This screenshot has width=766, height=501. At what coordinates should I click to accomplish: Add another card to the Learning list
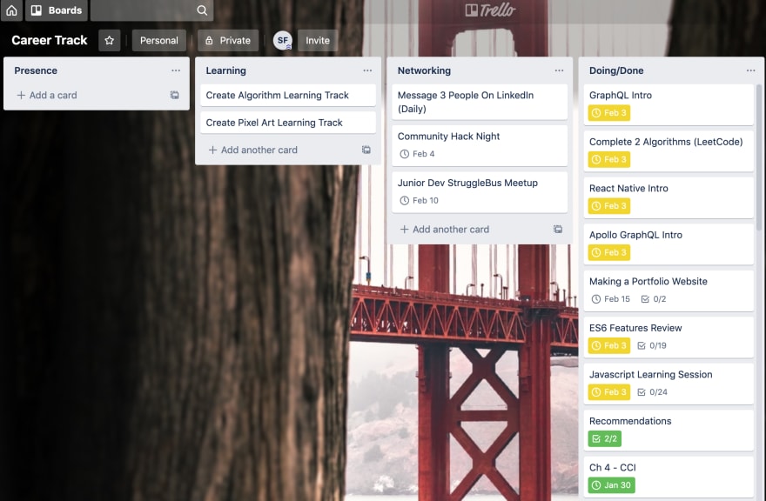point(253,150)
